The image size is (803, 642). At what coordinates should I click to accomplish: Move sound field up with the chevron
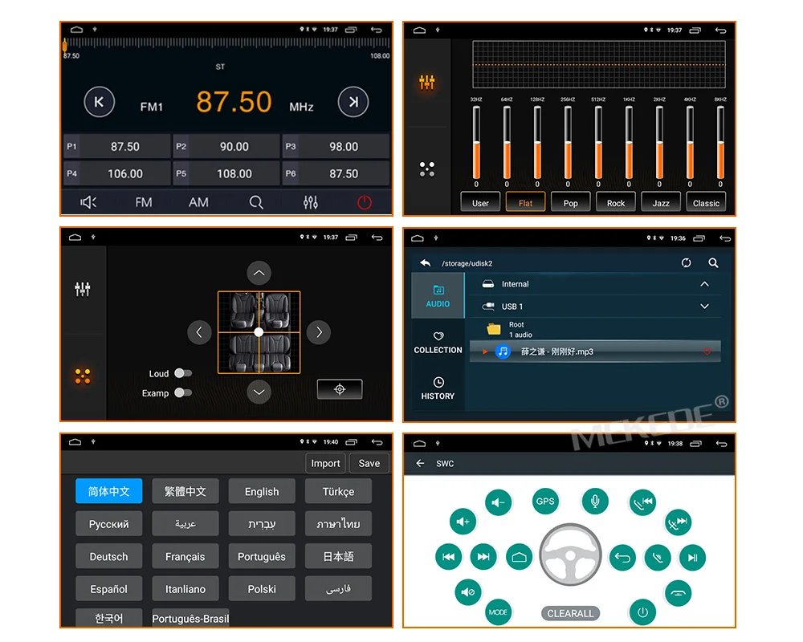pyautogui.click(x=259, y=273)
